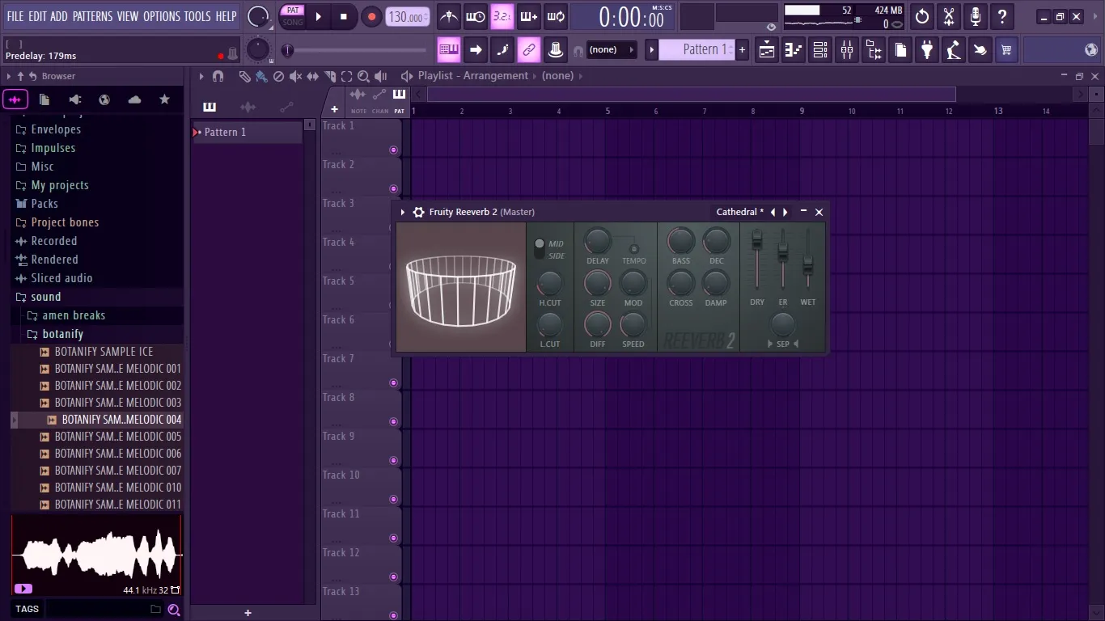Click the Stop button
Screen dimensions: 1105x621
[344, 16]
